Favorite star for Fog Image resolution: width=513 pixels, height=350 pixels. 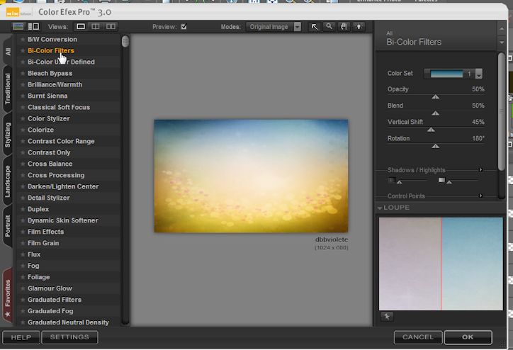pyautogui.click(x=23, y=266)
